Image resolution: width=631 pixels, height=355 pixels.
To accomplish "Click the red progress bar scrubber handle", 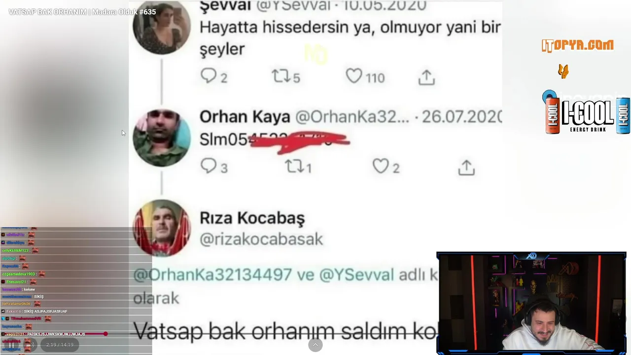I will pyautogui.click(x=105, y=334).
